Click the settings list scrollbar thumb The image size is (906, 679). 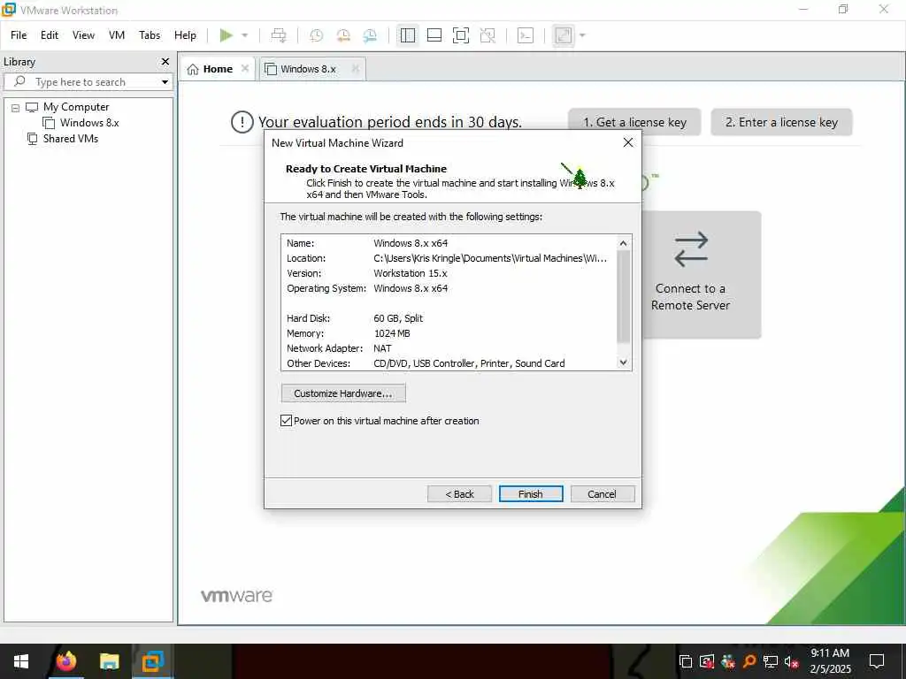623,296
